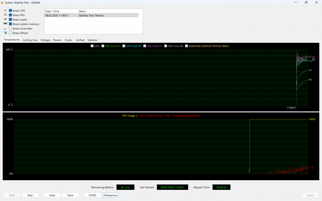Select the Stability Test: Started log entry

[91, 15]
